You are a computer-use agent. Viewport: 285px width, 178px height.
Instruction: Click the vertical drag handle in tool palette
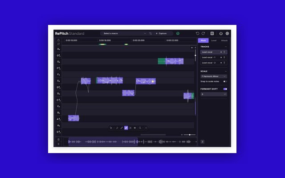click(146, 128)
